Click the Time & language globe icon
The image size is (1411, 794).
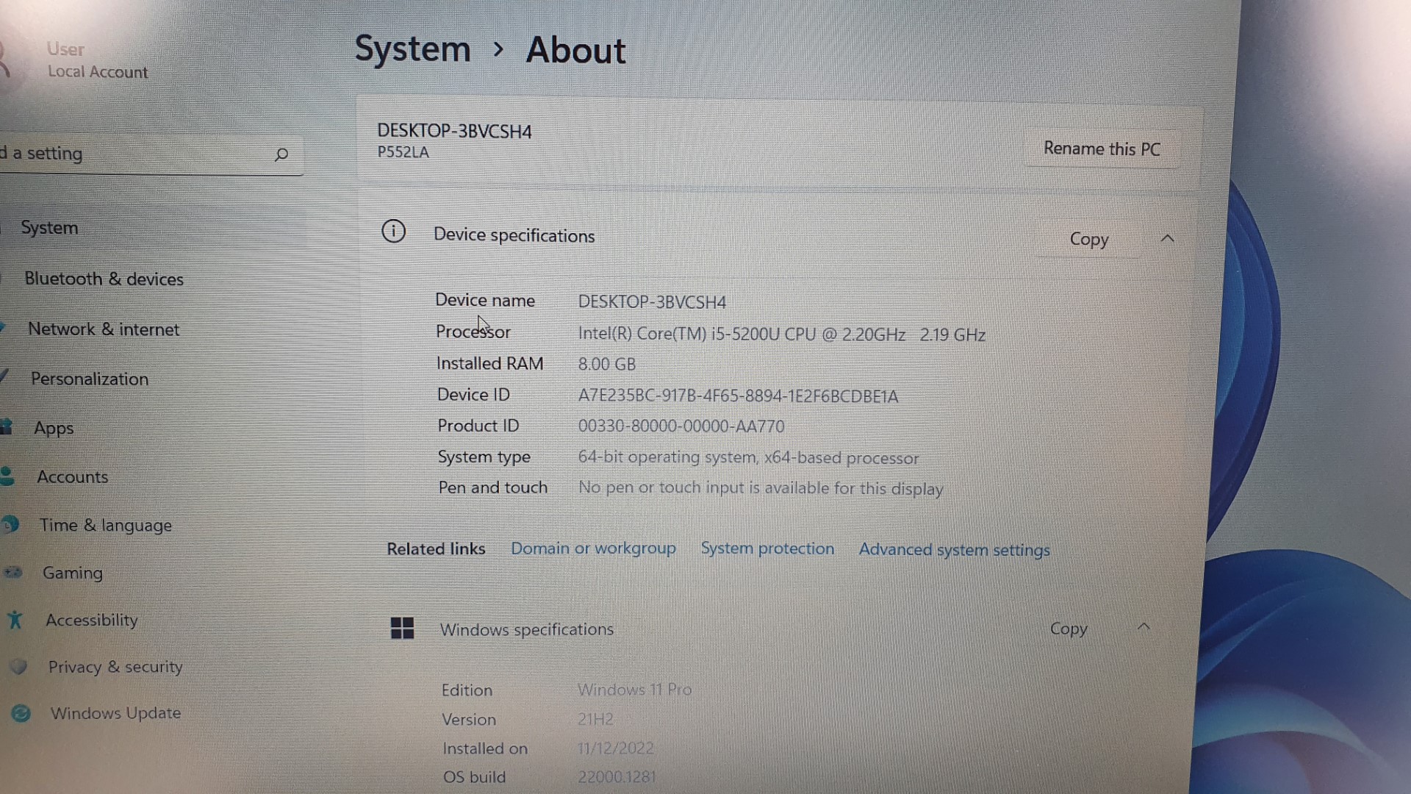click(10, 524)
